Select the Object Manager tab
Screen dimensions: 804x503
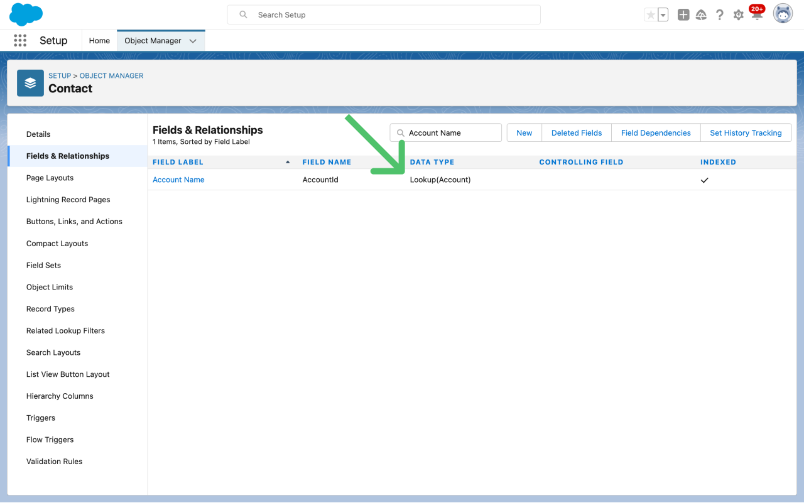click(x=153, y=40)
